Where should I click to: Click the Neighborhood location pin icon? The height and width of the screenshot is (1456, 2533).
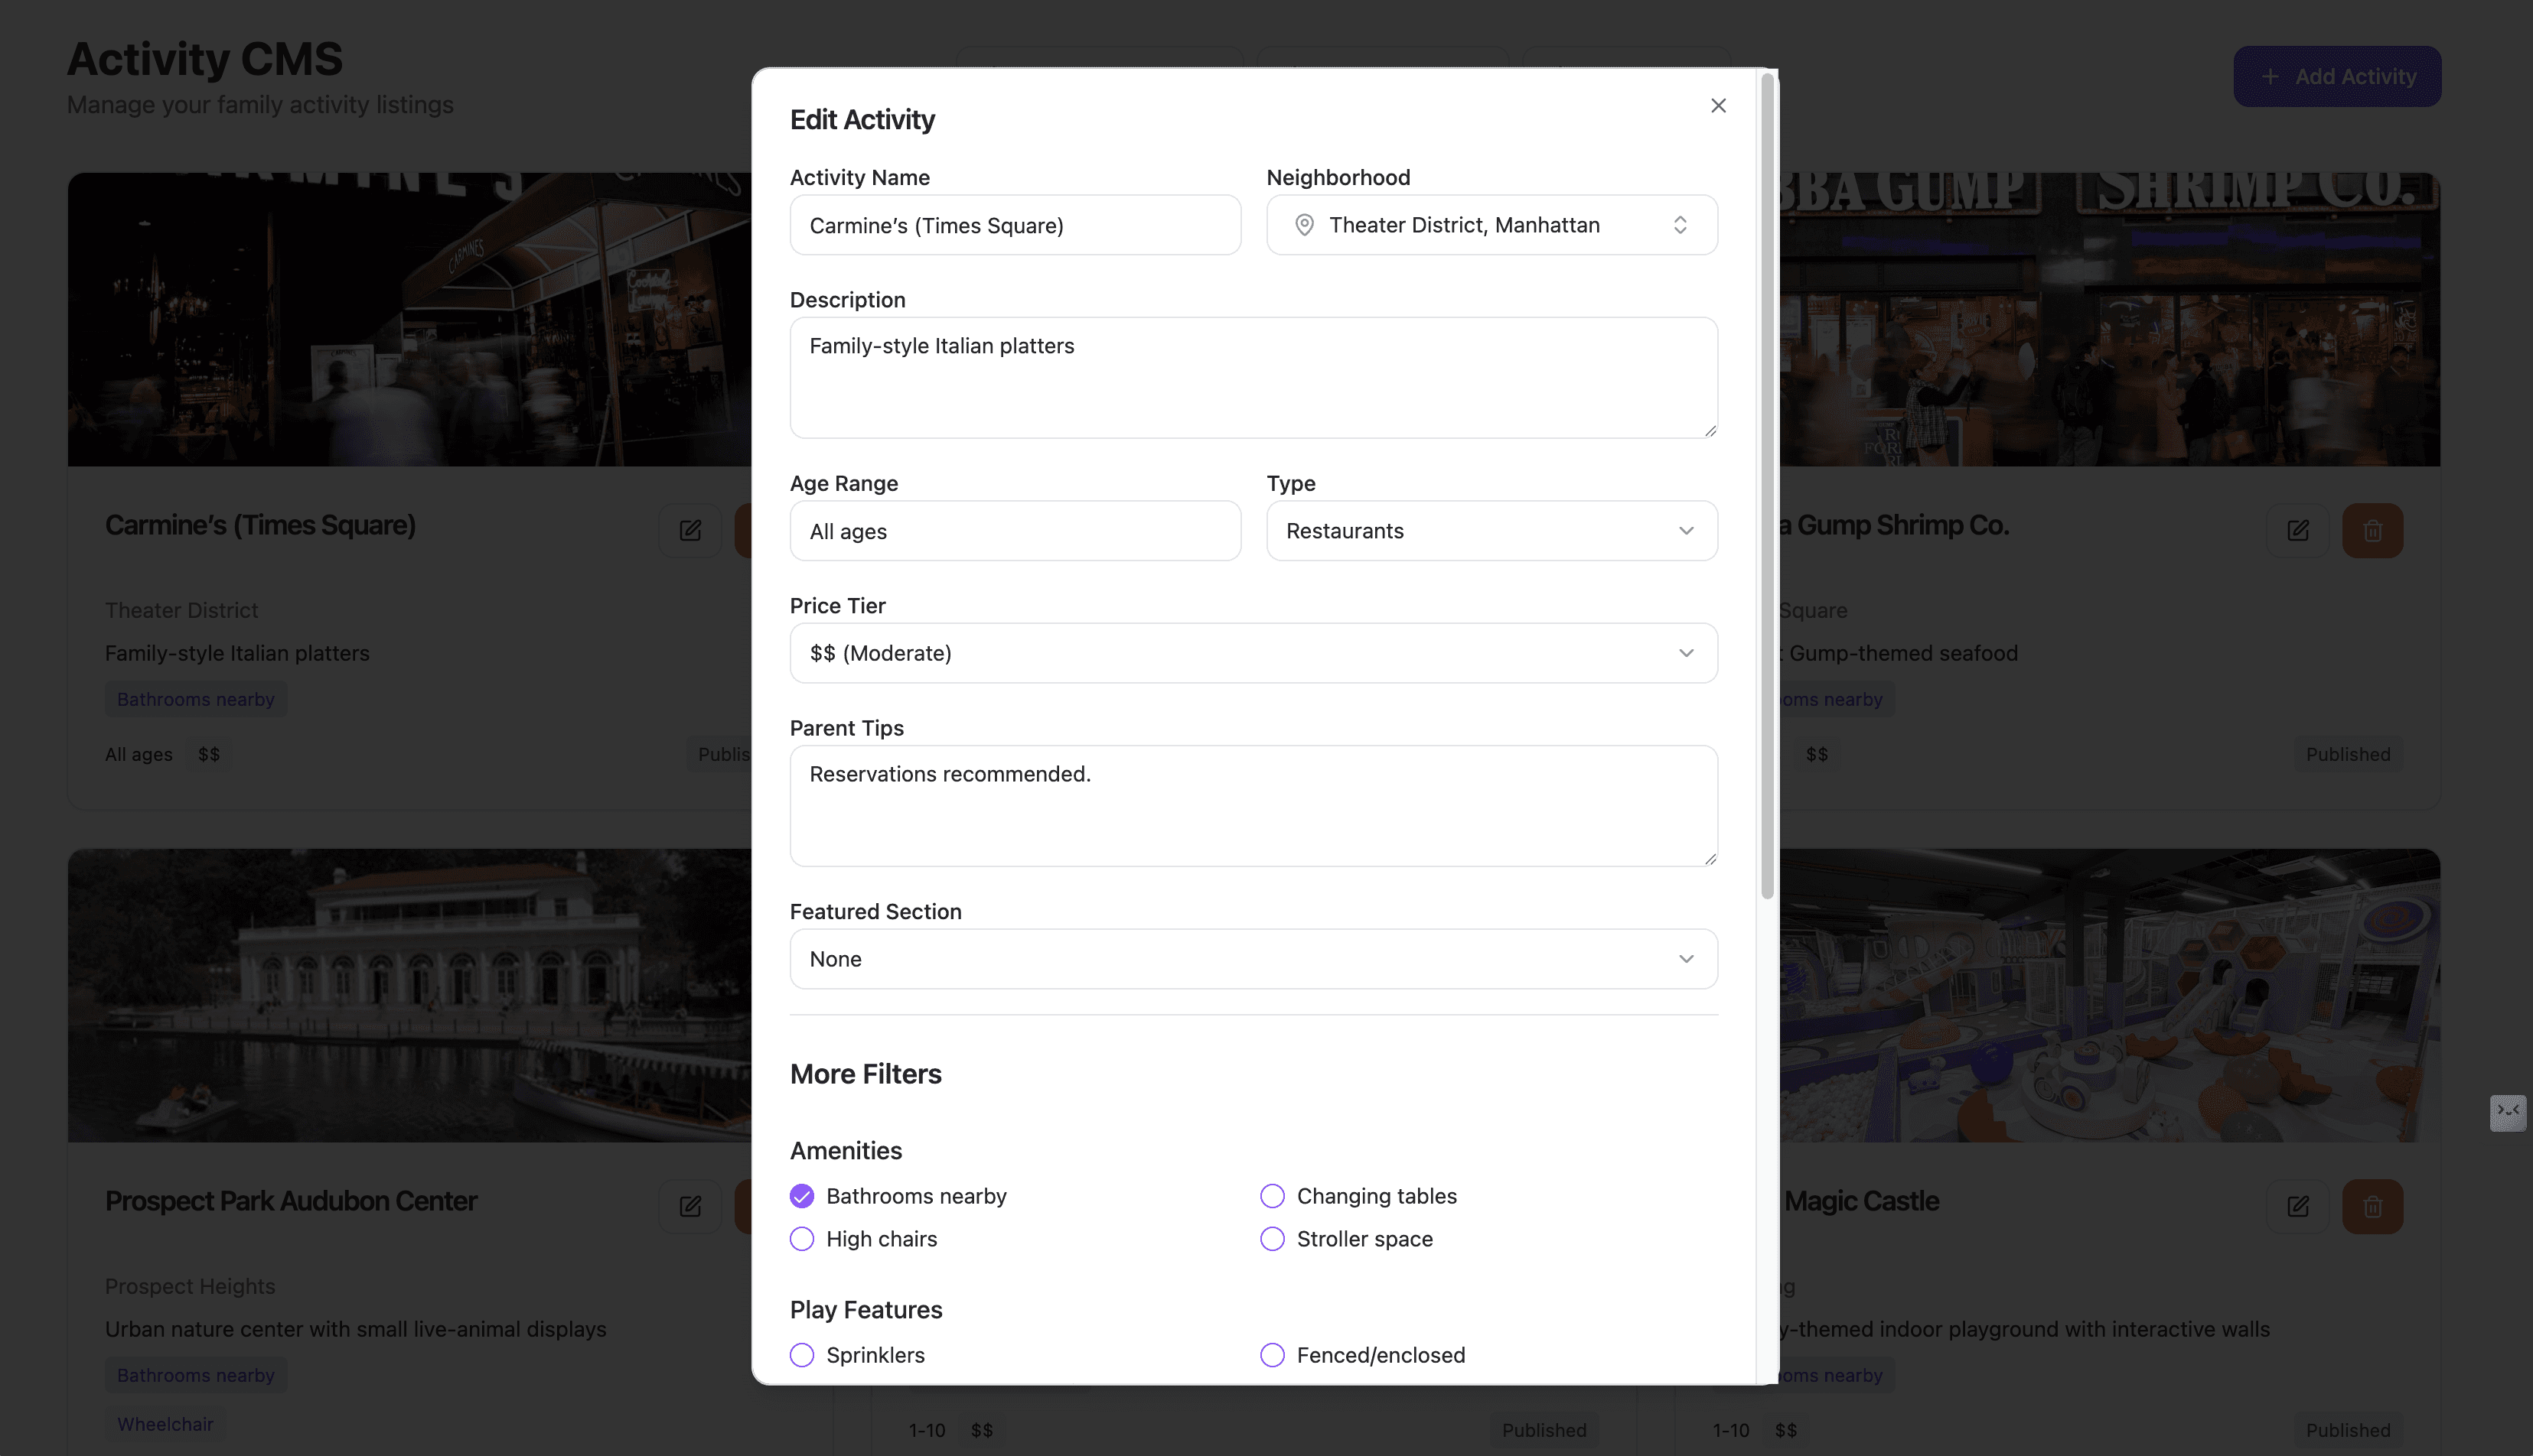1303,225
